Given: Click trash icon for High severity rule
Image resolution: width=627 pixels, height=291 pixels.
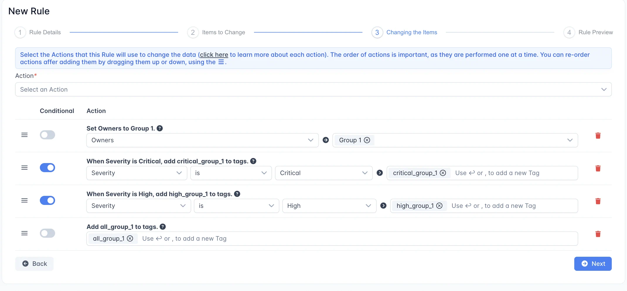Looking at the screenshot, I should pyautogui.click(x=598, y=201).
